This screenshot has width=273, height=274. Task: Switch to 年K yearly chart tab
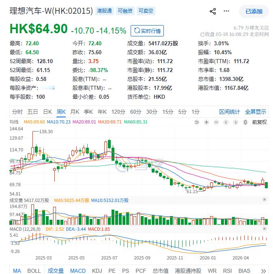pyautogui.click(x=102, y=112)
